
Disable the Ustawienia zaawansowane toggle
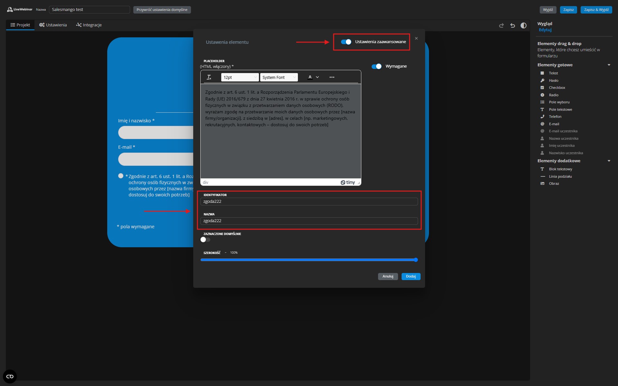(346, 42)
